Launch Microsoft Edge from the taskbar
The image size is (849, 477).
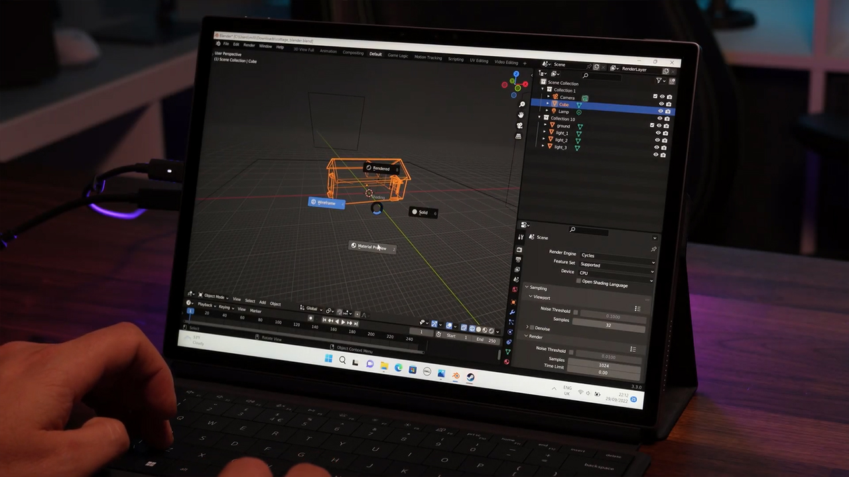[x=399, y=368]
